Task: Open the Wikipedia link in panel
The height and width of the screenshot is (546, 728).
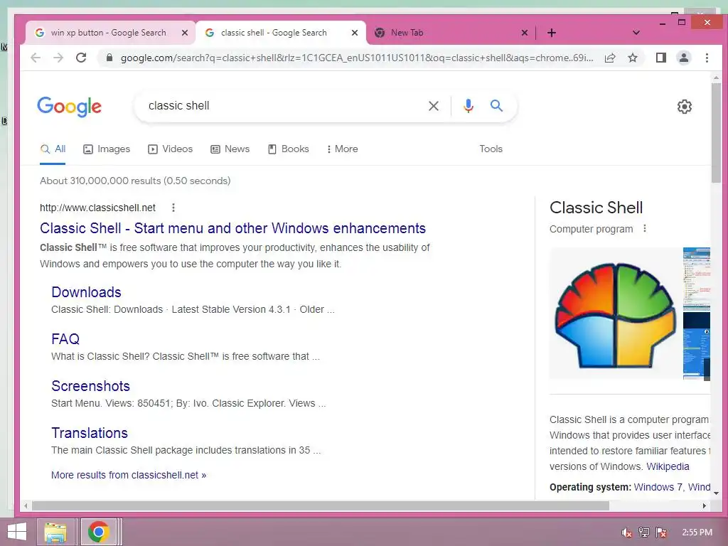Action: click(668, 466)
